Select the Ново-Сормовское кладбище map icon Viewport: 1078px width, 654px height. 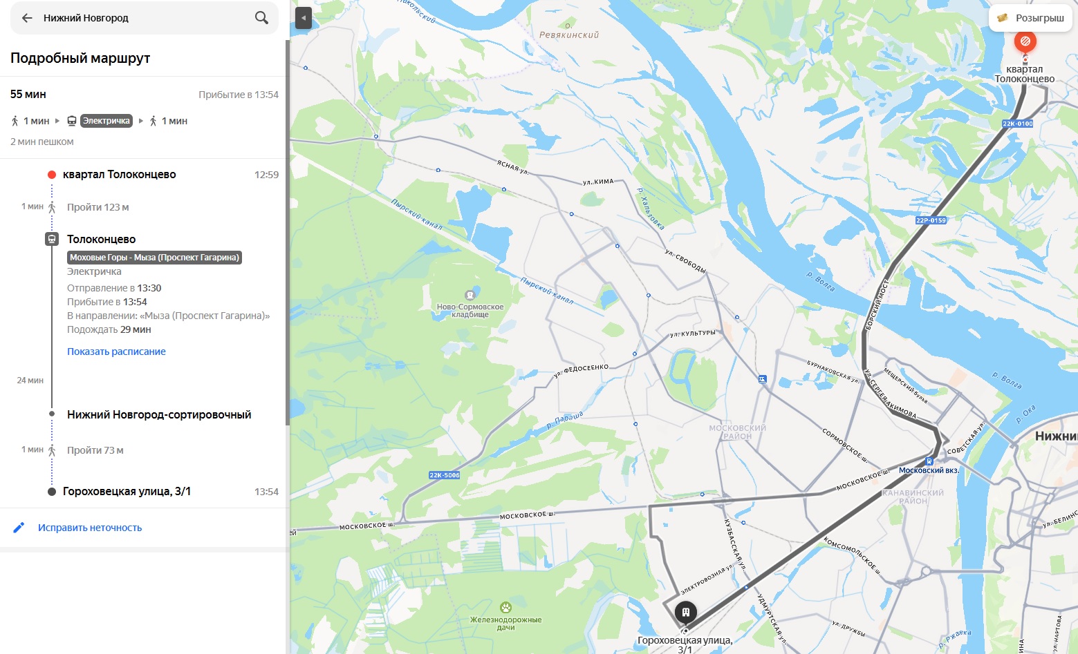(x=470, y=296)
